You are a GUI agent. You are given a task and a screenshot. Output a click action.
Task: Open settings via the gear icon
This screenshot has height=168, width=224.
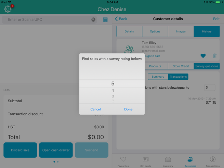tap(8, 9)
